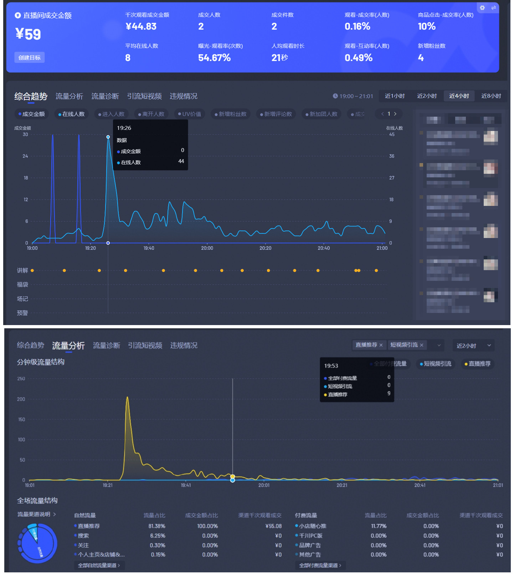Screen dimensions: 514x577
Task: Open 流量诊断 tab in lower panel
Action: pos(107,345)
